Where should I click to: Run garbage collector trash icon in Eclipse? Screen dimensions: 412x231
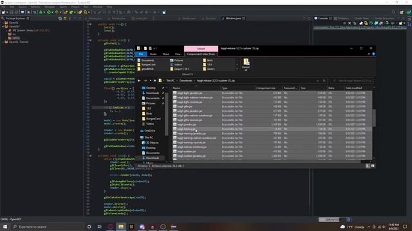pos(349,219)
